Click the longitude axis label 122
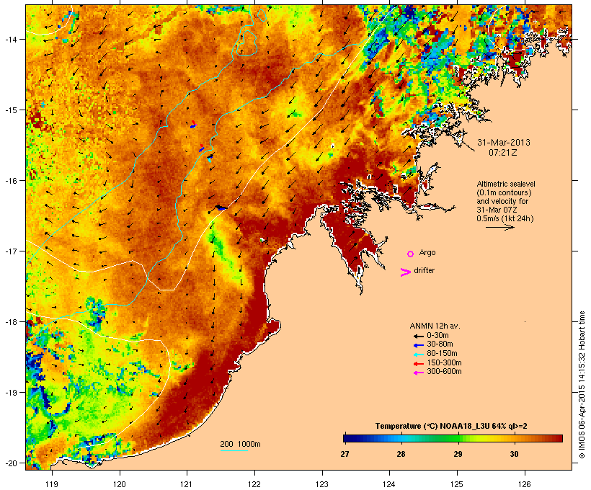Screen dimensions: 591x490 coord(254,484)
